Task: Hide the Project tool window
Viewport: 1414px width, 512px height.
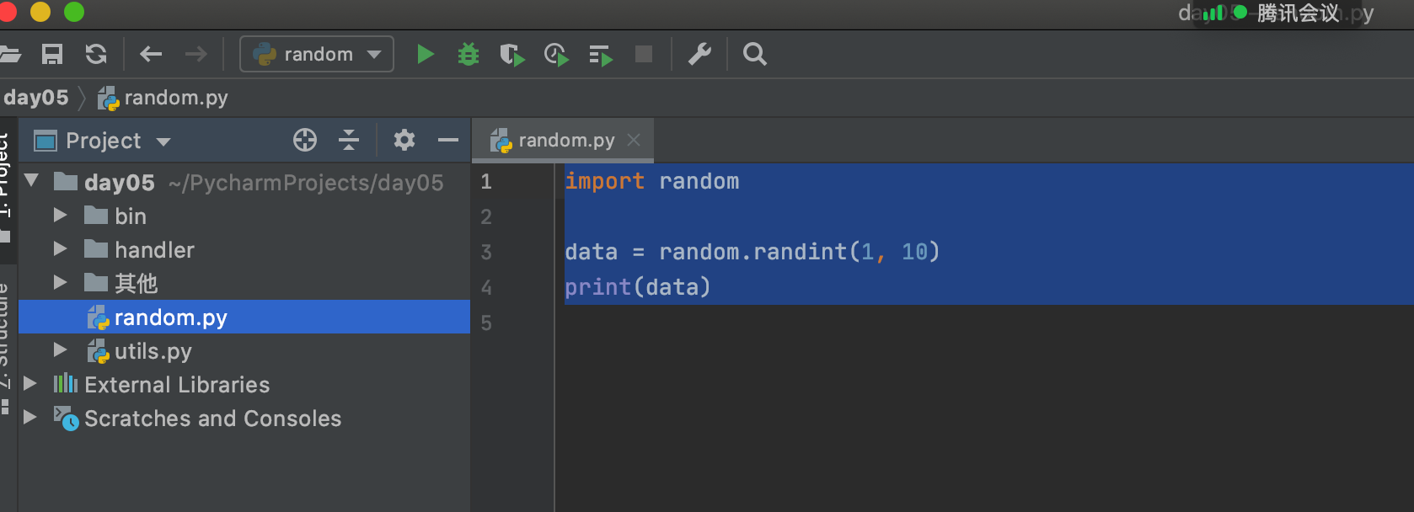Action: click(x=448, y=141)
